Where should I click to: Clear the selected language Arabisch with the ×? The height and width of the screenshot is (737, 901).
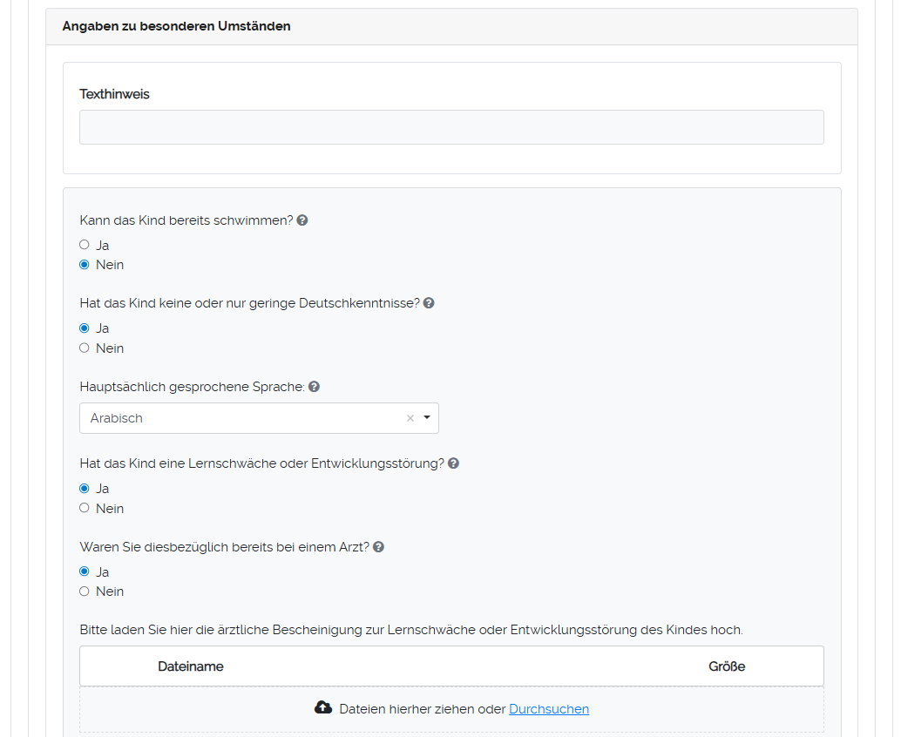(410, 418)
